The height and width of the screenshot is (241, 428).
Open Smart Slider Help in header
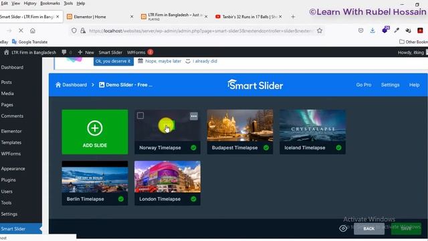click(x=414, y=85)
